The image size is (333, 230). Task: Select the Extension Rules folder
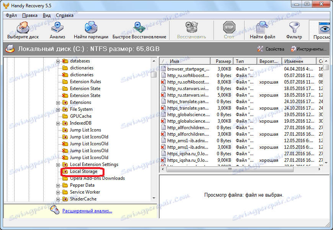click(x=85, y=82)
